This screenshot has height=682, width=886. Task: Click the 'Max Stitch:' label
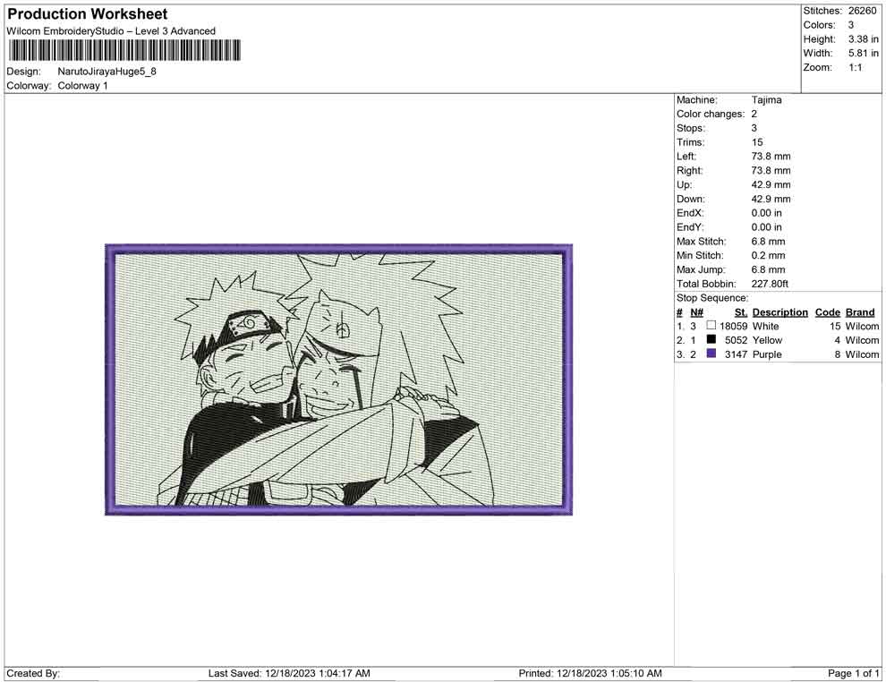tap(702, 242)
